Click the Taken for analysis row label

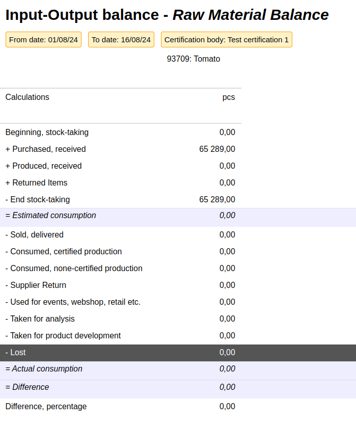[40, 319]
